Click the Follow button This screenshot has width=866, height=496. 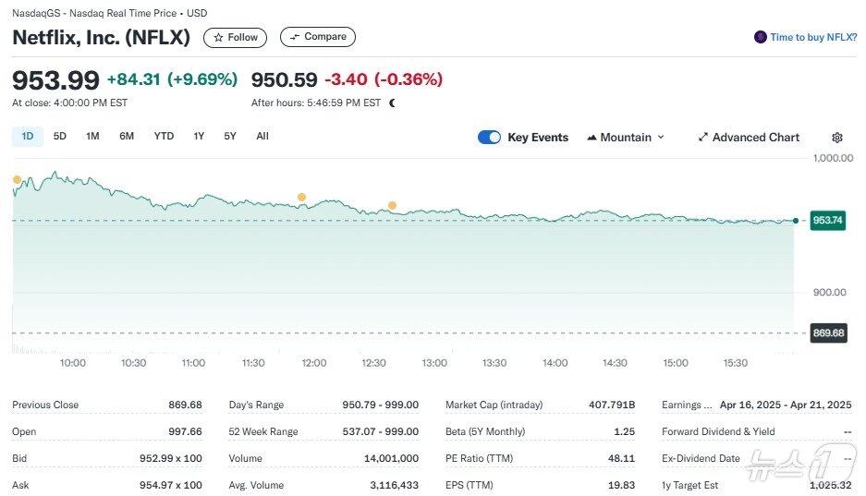(236, 38)
